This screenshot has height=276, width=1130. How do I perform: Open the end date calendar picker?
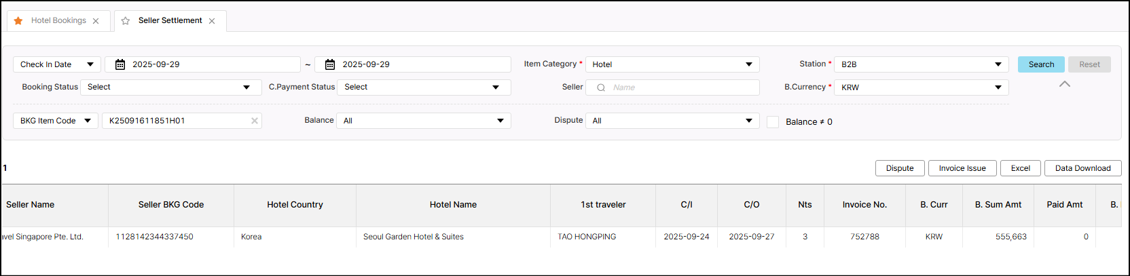click(x=330, y=64)
